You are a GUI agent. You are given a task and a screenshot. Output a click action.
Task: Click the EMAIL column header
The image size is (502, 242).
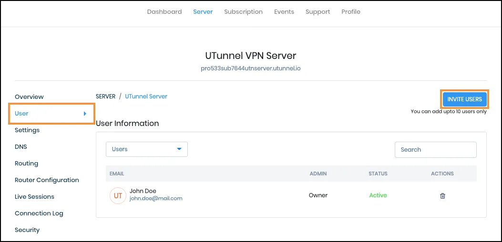117,174
